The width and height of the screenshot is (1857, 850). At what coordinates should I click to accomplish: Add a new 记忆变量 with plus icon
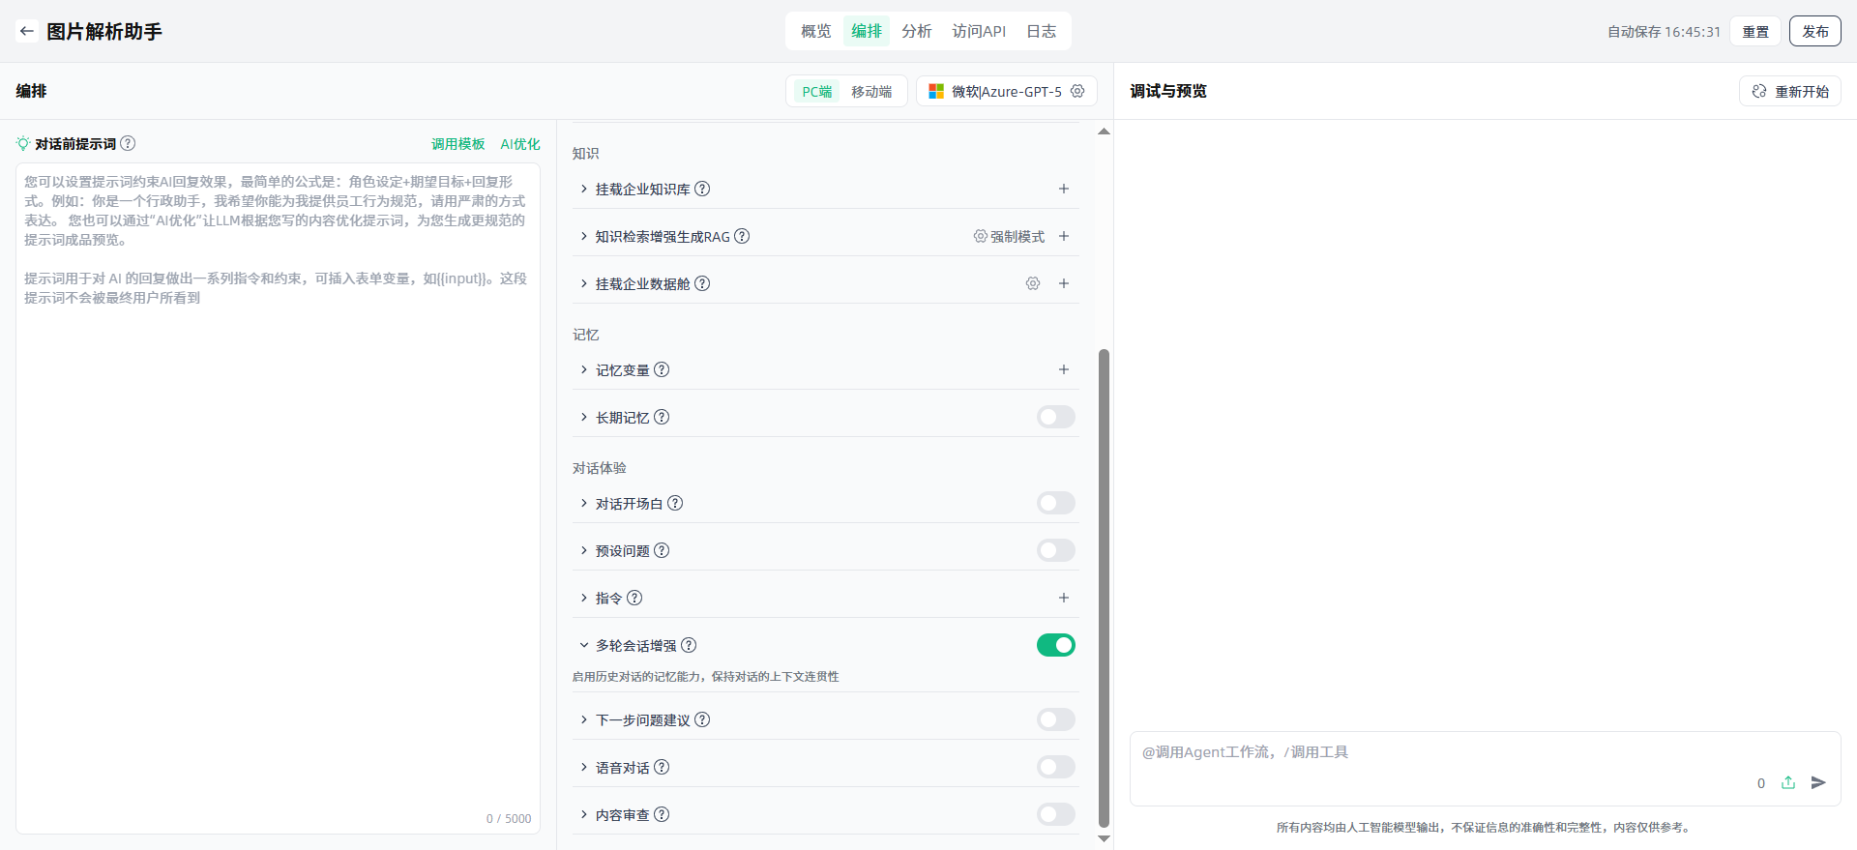coord(1063,369)
